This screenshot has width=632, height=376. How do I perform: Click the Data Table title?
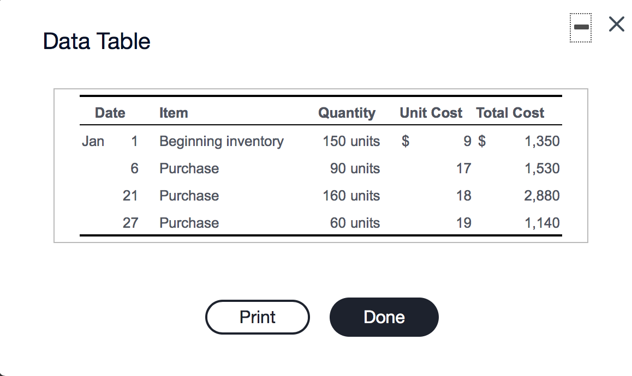tap(96, 41)
